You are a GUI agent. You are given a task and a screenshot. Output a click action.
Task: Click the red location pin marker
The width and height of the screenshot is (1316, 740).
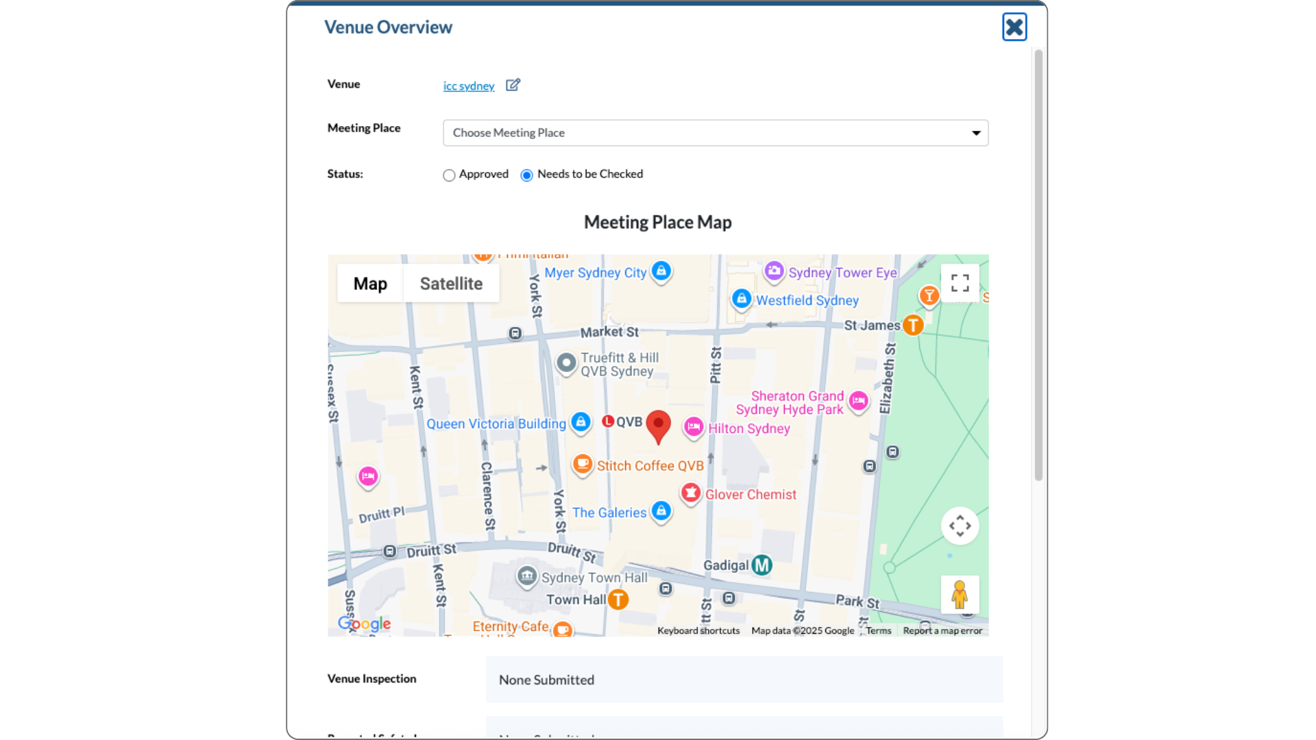(x=658, y=425)
